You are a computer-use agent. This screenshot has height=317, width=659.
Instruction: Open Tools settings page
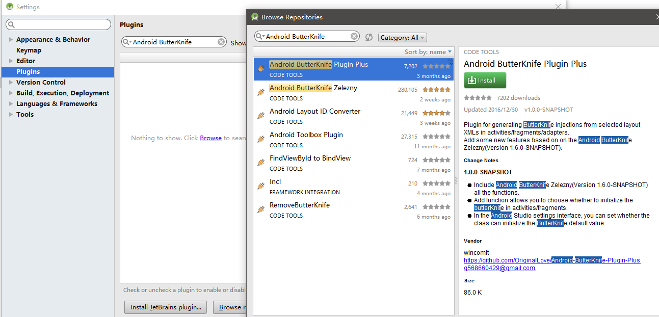point(25,114)
